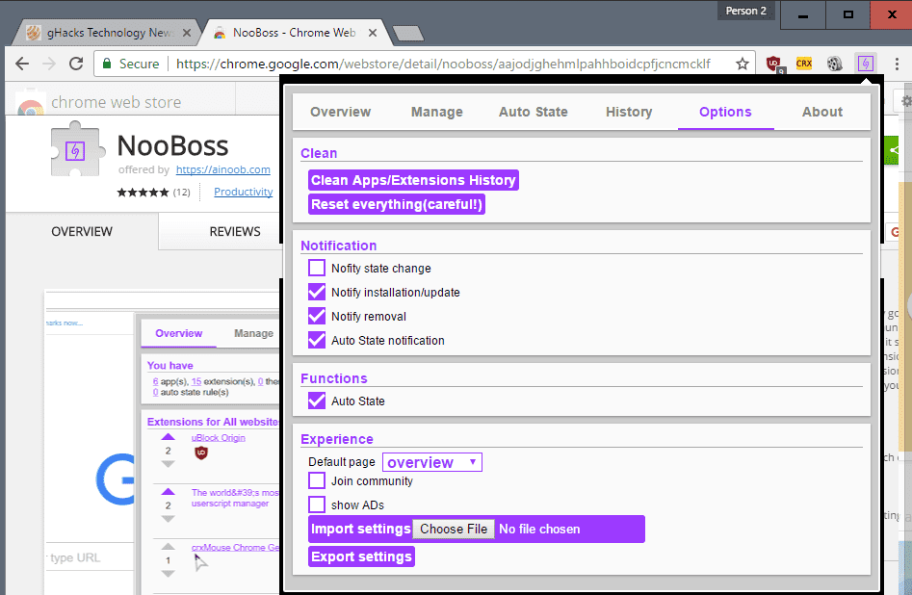Screen dimensions: 912x595
Task: Click the 6 app(s) count link
Action: (155, 381)
